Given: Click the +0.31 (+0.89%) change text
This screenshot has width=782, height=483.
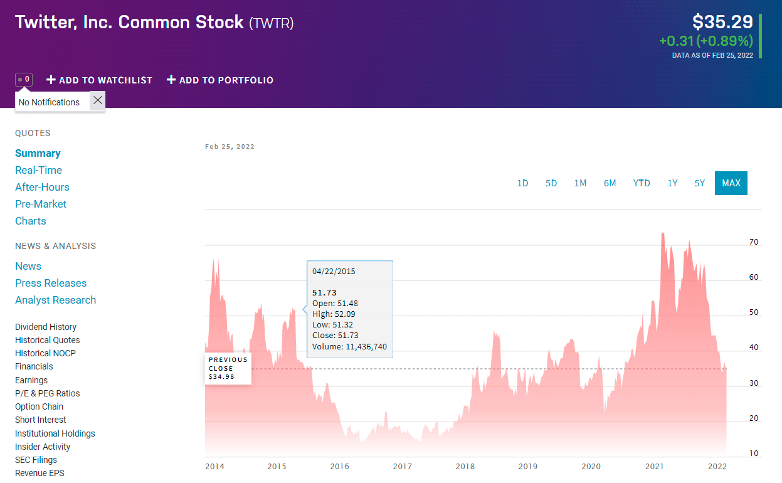Looking at the screenshot, I should pyautogui.click(x=706, y=41).
